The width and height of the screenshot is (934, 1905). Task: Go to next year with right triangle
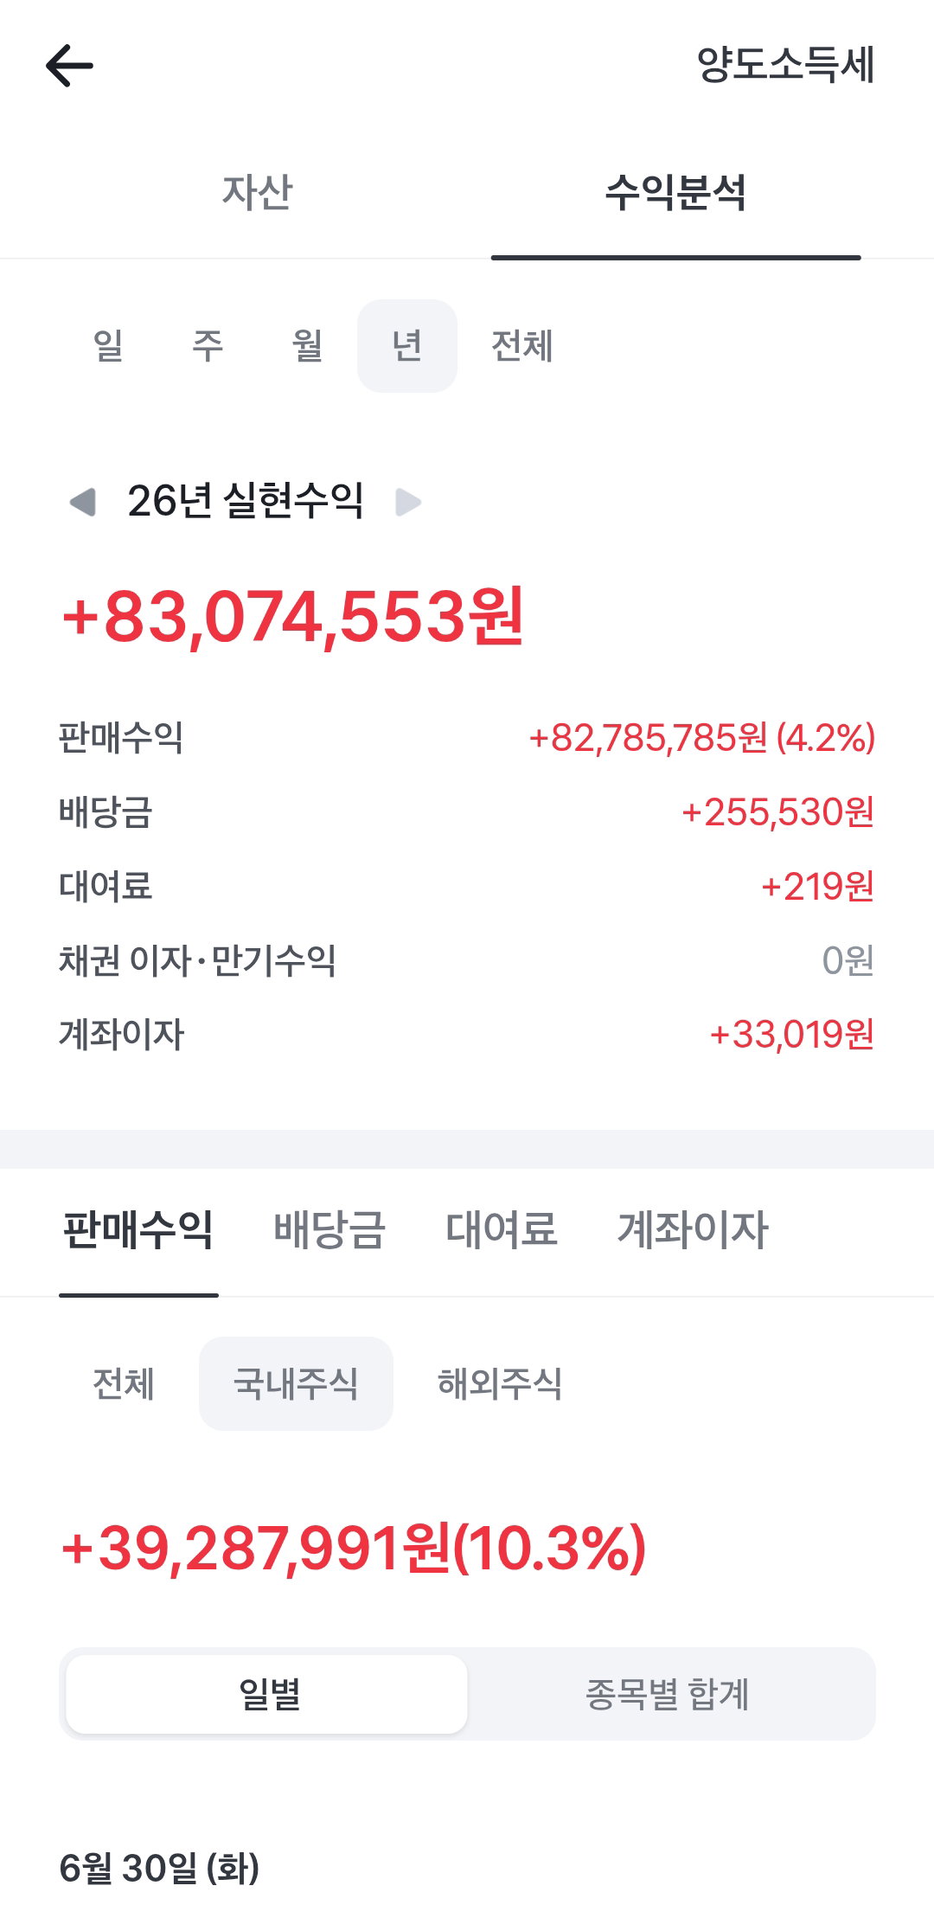[408, 502]
